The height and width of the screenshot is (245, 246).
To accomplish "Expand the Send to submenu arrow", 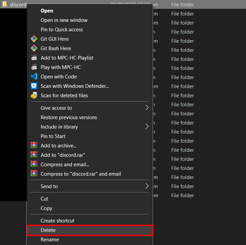I will click(147, 186).
